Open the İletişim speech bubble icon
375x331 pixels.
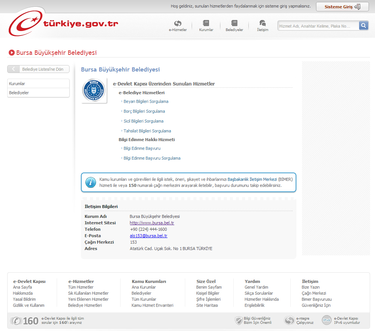tap(262, 23)
